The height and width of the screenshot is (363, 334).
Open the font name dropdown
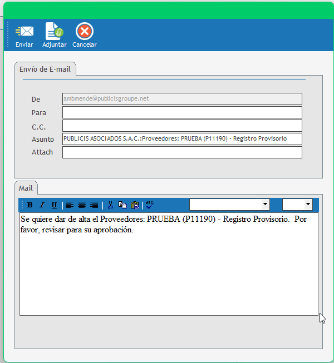(x=265, y=205)
